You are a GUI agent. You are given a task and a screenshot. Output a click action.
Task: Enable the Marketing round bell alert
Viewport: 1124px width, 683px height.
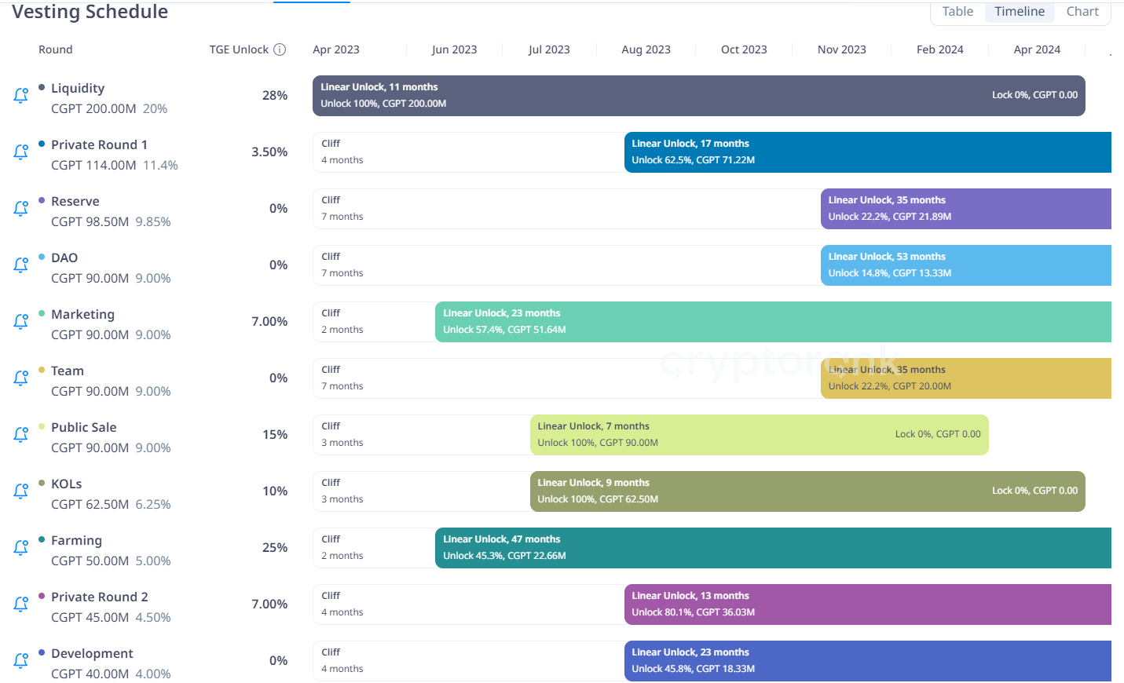click(21, 322)
